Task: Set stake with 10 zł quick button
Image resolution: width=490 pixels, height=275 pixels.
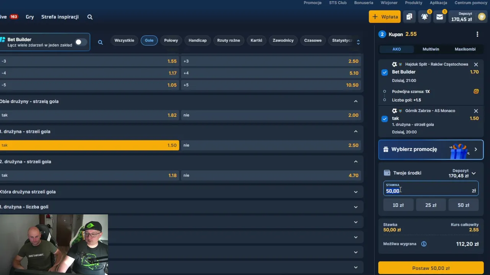Action: pos(398,205)
